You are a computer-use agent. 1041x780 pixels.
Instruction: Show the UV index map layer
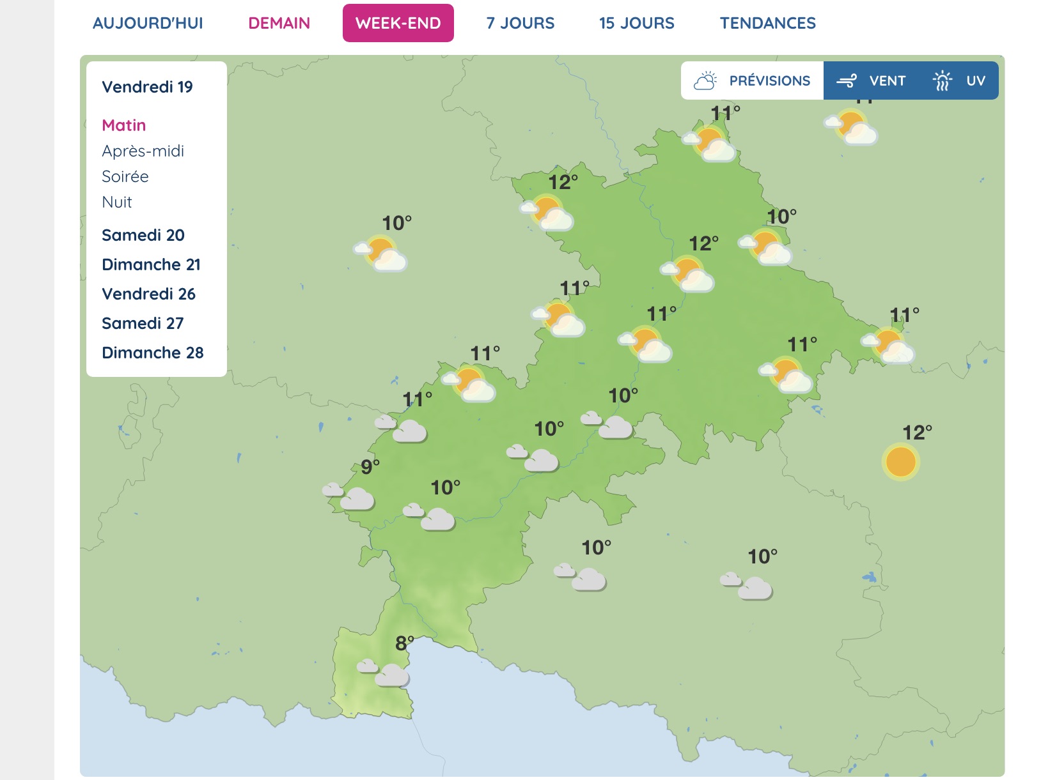click(959, 80)
